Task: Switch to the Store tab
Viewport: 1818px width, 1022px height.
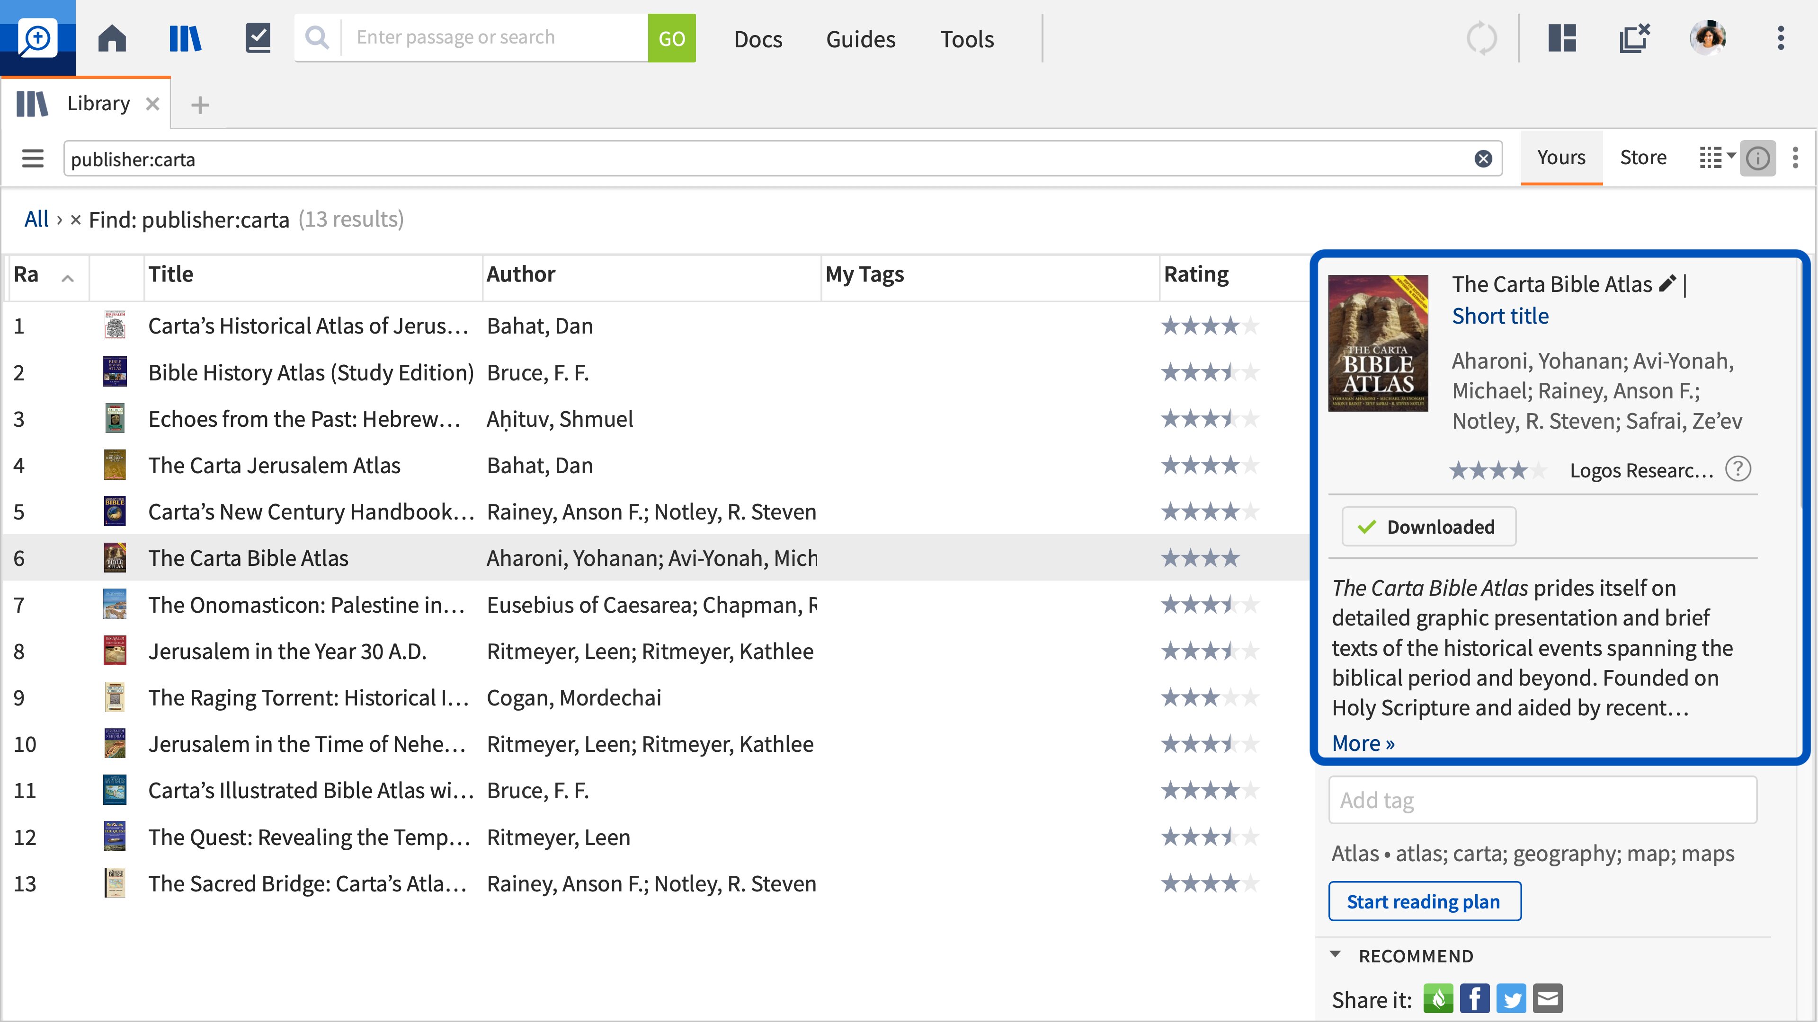Action: (1643, 157)
